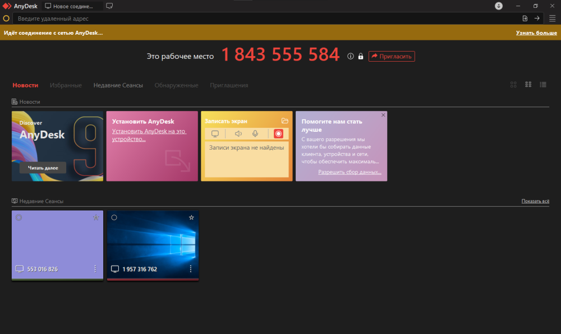Click 'Разрешить сбор данных' link
561x334 pixels.
pyautogui.click(x=350, y=172)
